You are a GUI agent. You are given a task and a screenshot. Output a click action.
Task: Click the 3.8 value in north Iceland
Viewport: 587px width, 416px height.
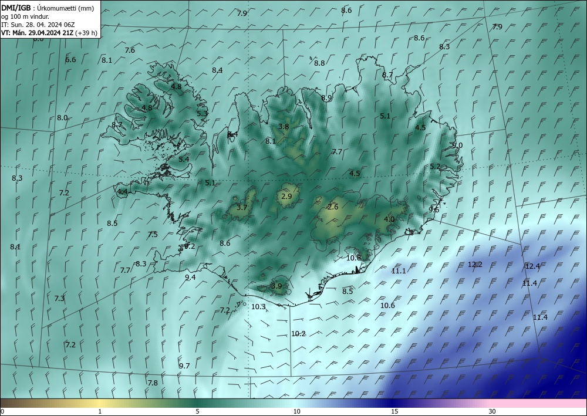[284, 127]
